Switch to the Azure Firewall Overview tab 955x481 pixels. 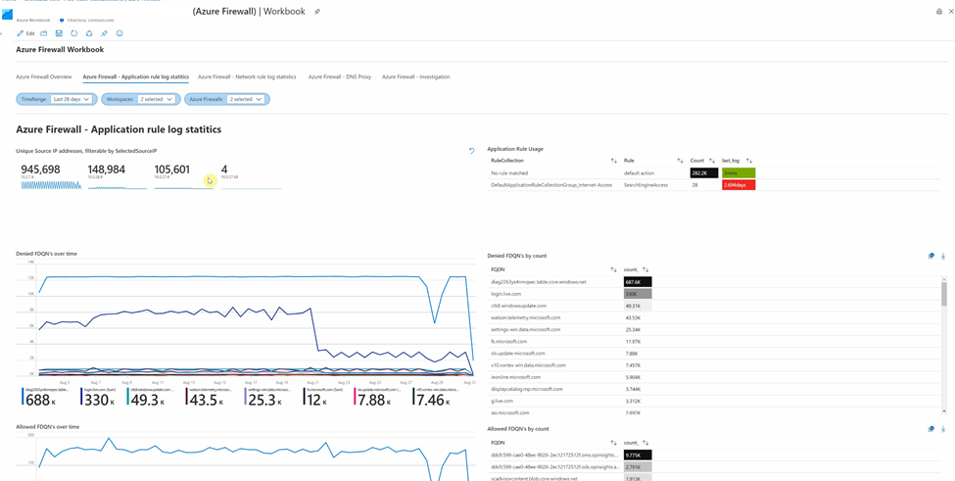pyautogui.click(x=44, y=77)
